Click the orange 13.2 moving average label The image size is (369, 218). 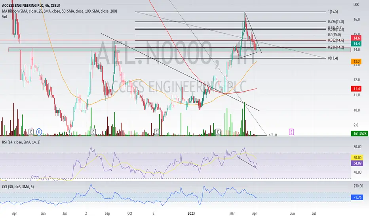tap(356, 61)
